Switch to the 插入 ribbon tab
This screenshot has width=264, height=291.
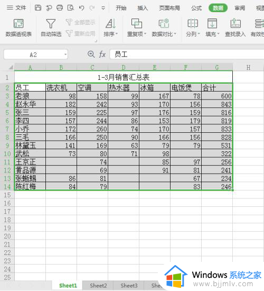(x=143, y=8)
